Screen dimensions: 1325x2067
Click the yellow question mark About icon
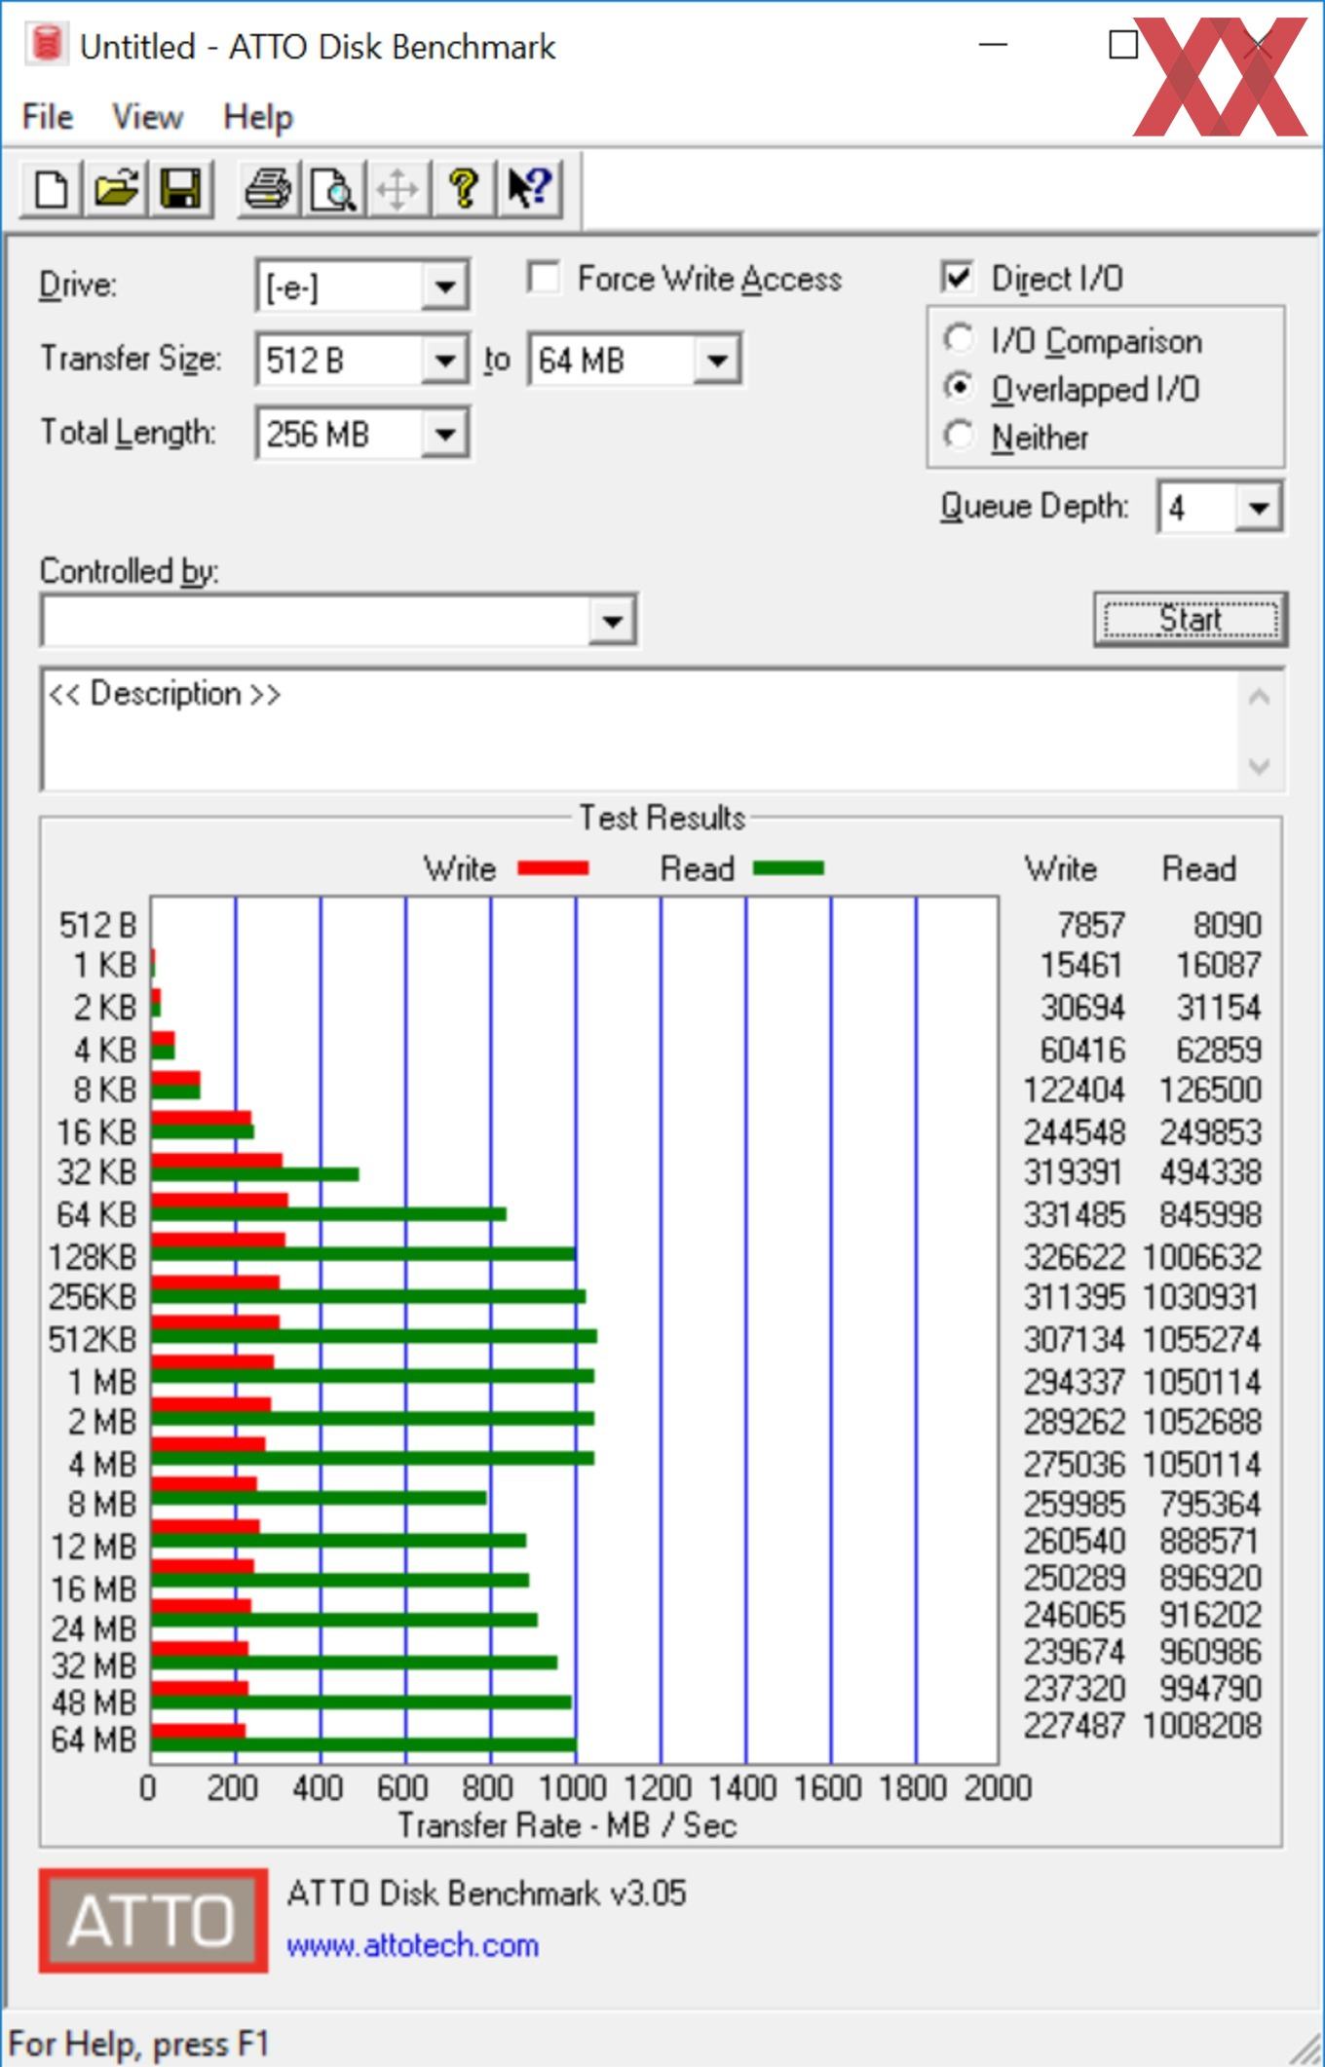pos(463,188)
